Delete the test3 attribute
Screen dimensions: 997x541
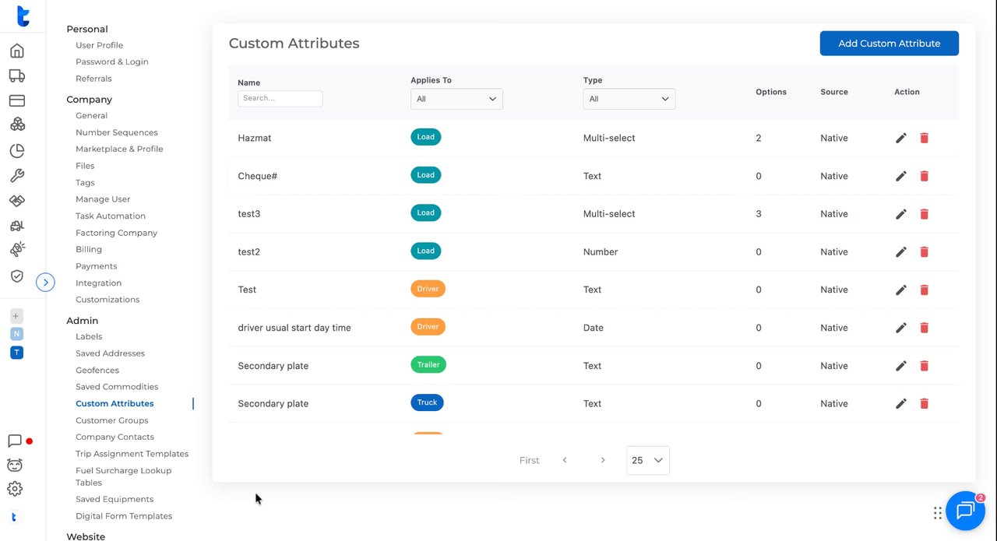coord(925,214)
